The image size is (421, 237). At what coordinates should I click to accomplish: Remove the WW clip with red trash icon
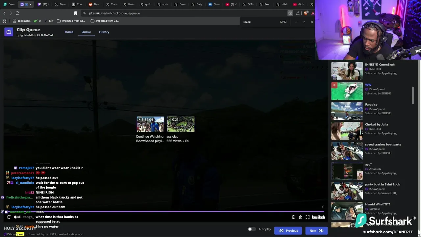[334, 85]
